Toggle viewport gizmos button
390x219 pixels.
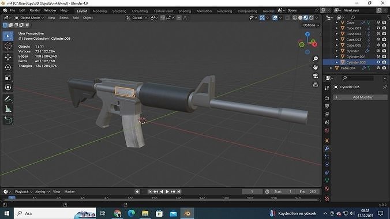click(x=262, y=18)
